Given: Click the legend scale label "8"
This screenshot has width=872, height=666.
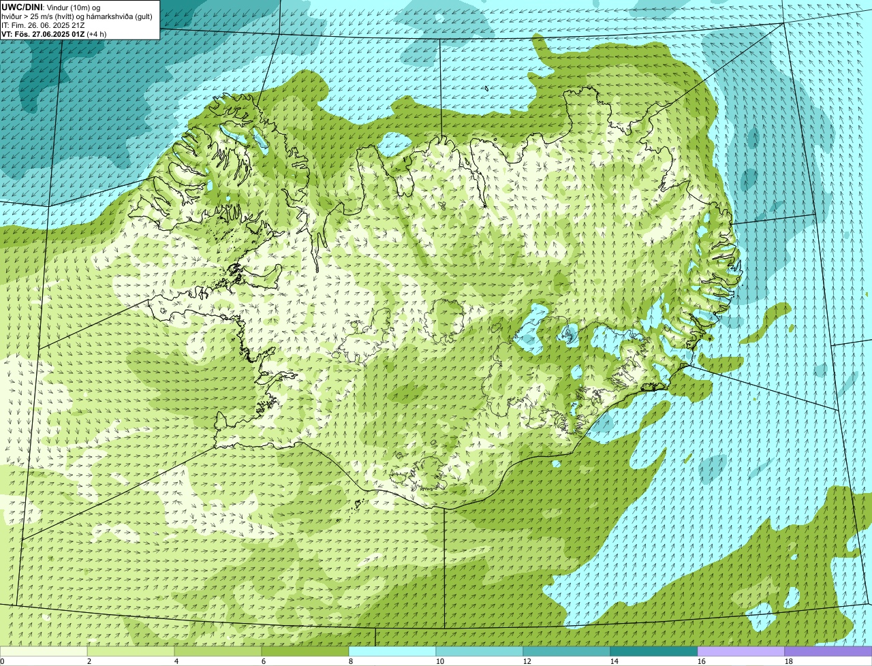Looking at the screenshot, I should 351,661.
